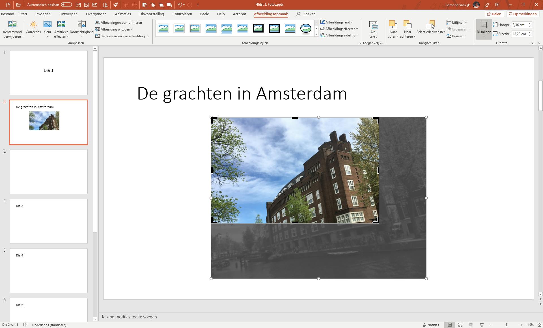This screenshot has height=328, width=543.
Task: Select the oval picture style thumbnail
Action: (x=306, y=28)
